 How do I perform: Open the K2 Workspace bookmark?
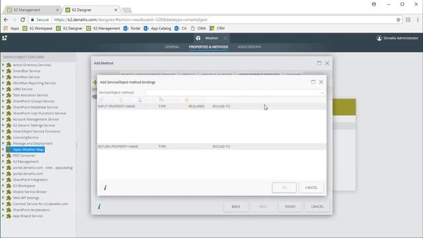(38, 28)
